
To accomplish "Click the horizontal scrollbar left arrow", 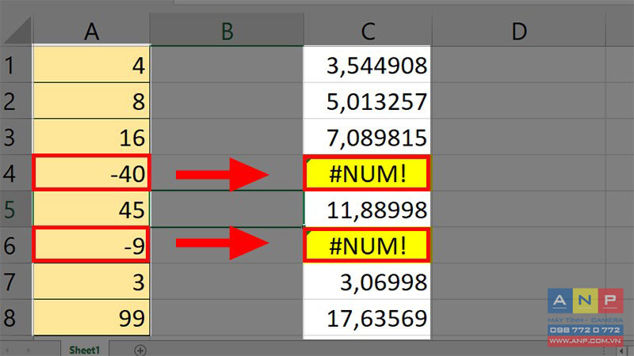I will click(622, 351).
